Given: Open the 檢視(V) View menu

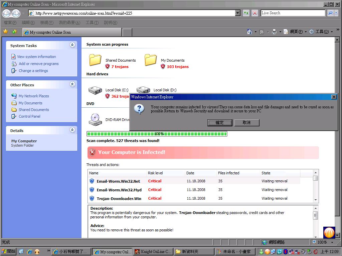Looking at the screenshot, I should pyautogui.click(x=47, y=23).
